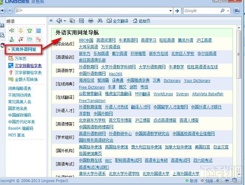Click the blue go arrow beside search box

(177, 11)
